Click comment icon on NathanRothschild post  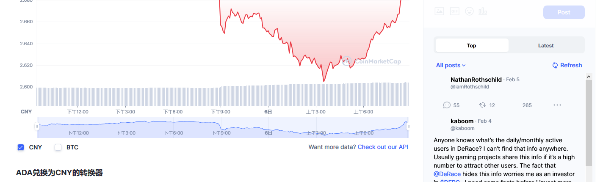point(447,105)
